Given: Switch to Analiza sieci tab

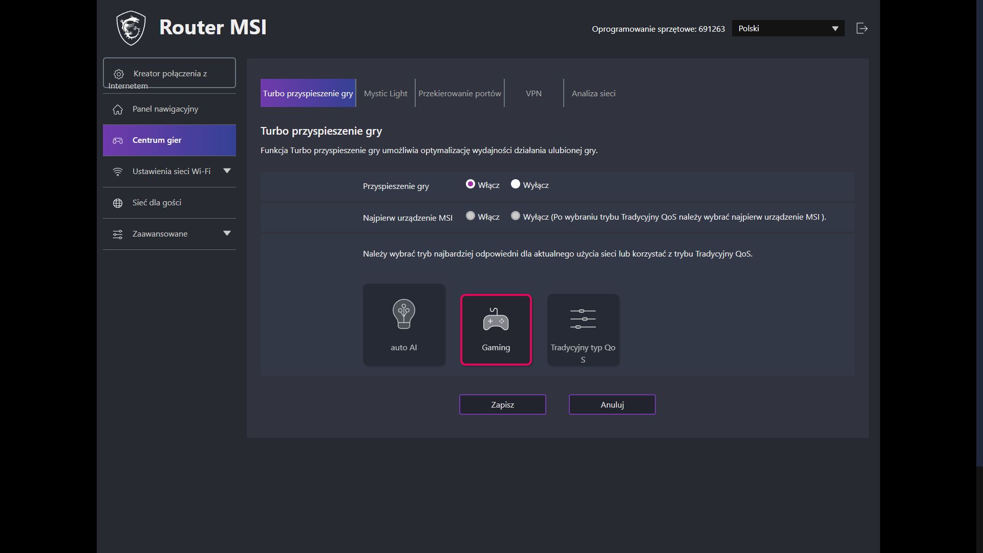Looking at the screenshot, I should click(594, 93).
